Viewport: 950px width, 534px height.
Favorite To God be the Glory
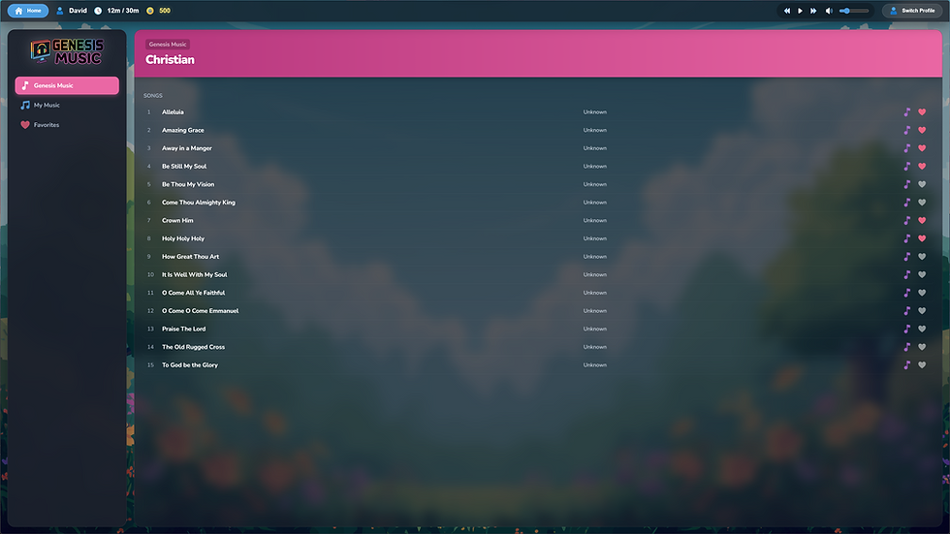(922, 365)
